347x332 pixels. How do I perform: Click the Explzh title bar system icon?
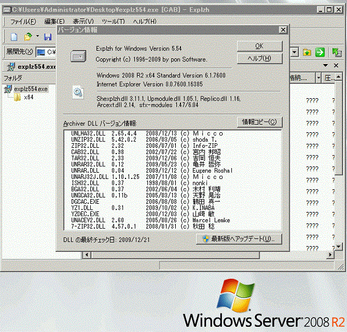pos(6,10)
